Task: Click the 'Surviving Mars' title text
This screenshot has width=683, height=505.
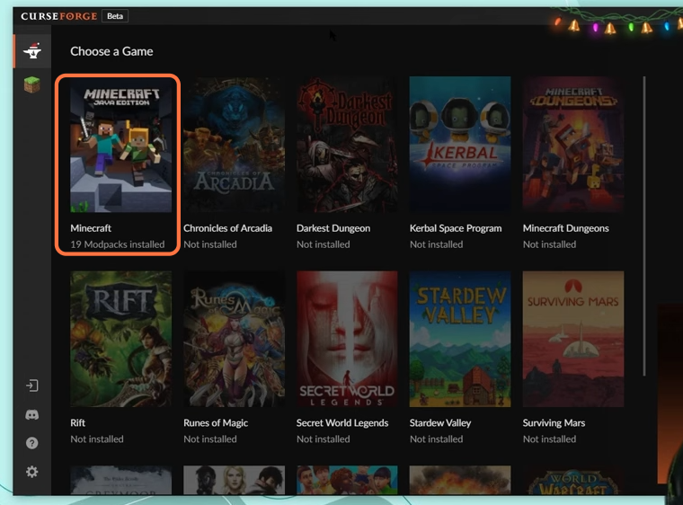Action: [554, 423]
